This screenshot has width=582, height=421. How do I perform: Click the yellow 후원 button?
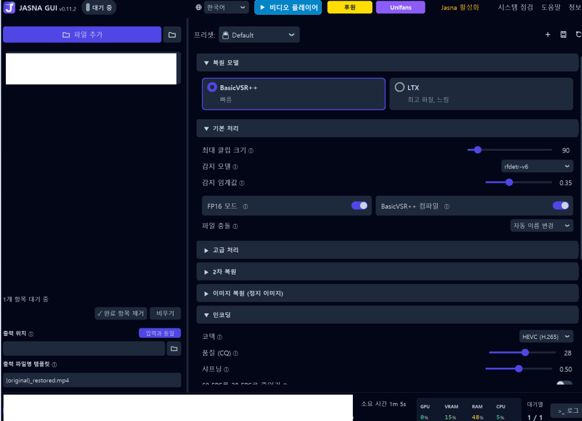[350, 8]
